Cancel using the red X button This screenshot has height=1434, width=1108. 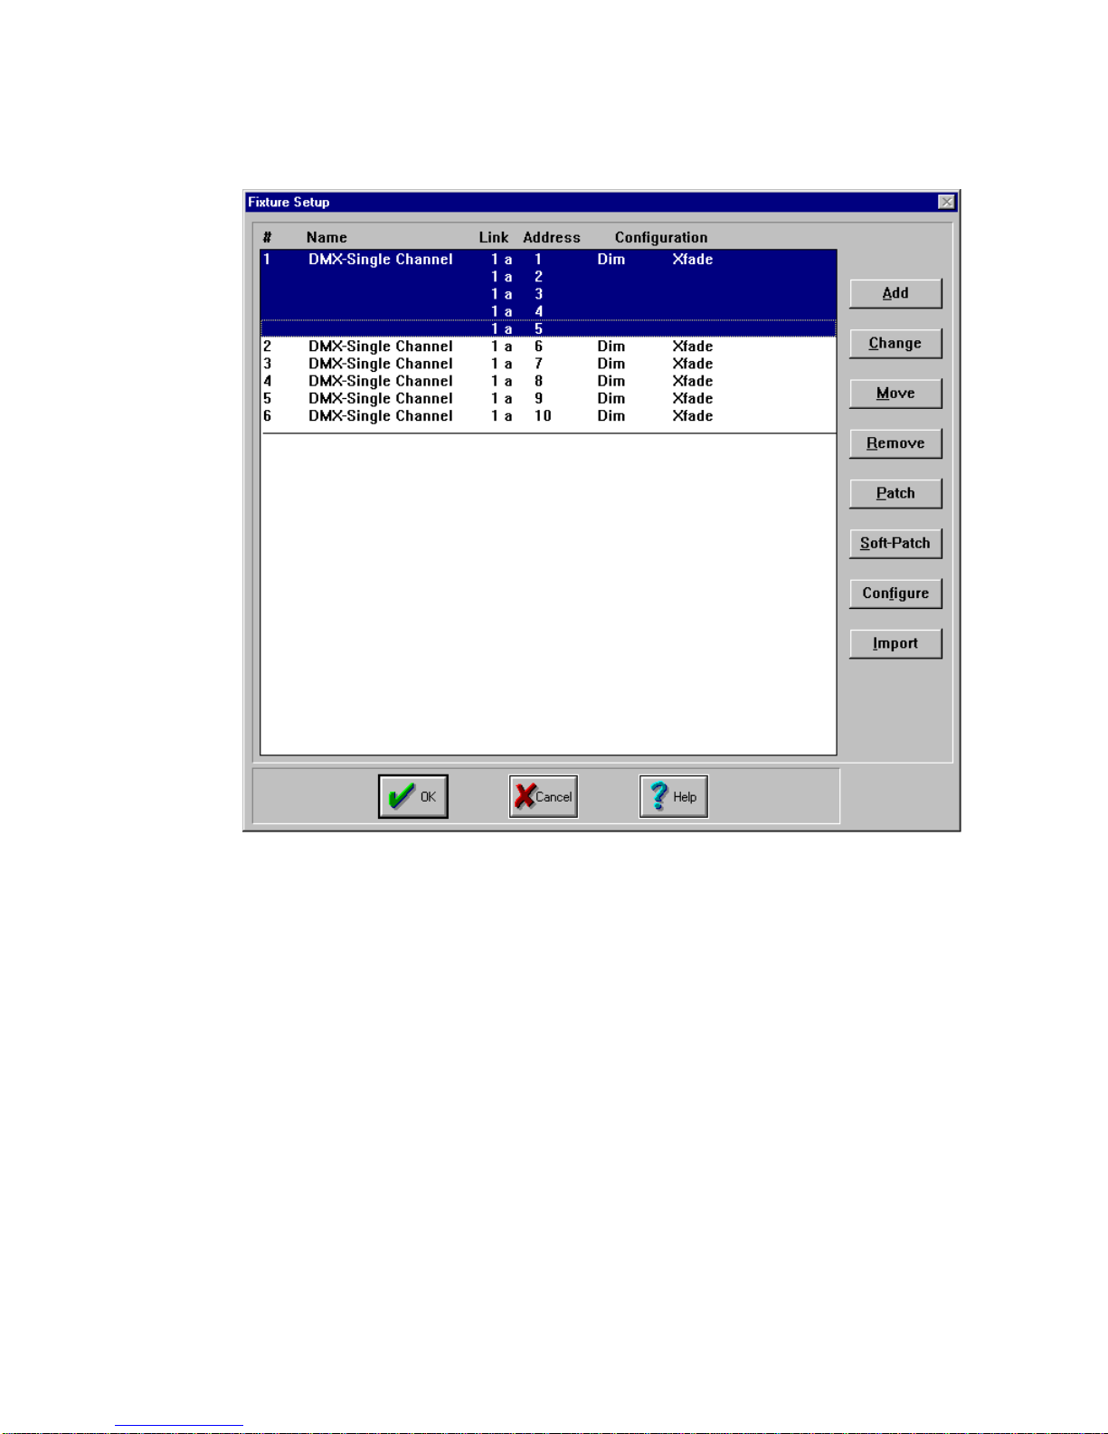pyautogui.click(x=544, y=796)
